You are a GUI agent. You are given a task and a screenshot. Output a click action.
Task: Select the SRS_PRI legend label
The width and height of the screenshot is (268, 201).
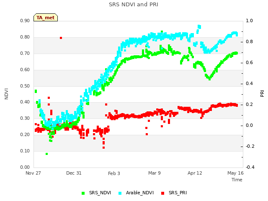point(178,193)
